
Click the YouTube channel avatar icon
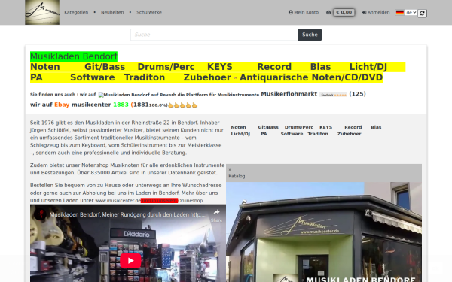pos(41,214)
